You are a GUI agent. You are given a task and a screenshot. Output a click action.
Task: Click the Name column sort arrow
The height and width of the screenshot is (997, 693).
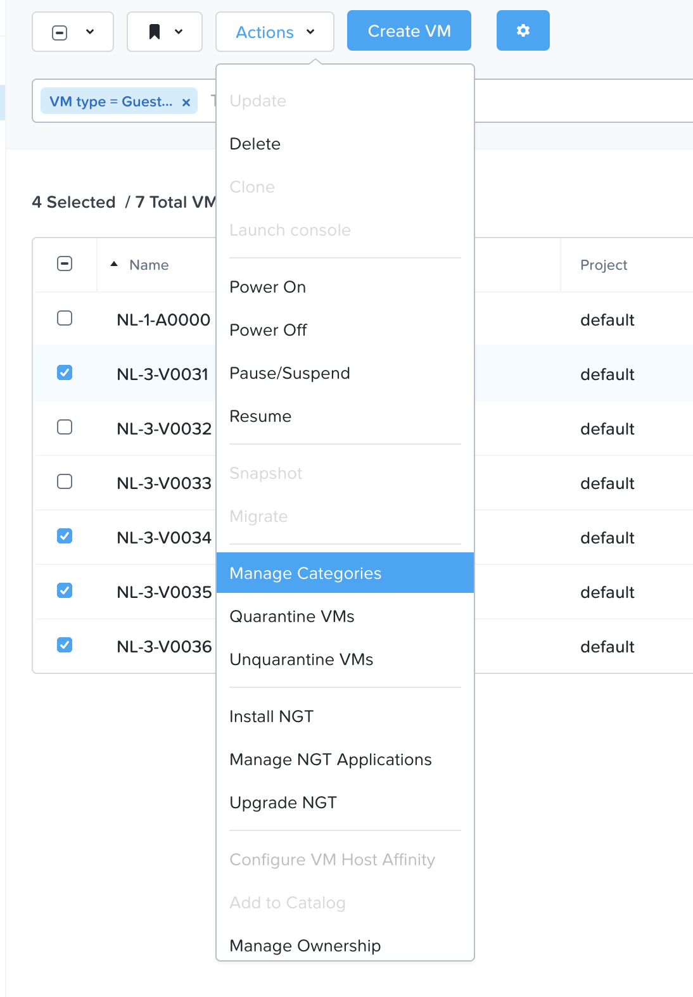click(114, 264)
